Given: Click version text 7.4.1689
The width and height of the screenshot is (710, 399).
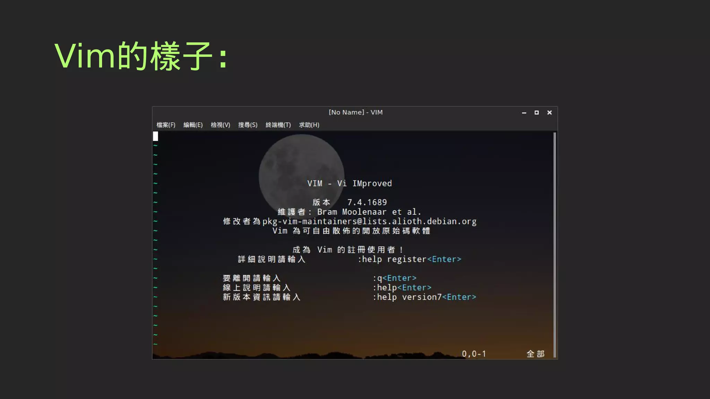Looking at the screenshot, I should pos(367,202).
